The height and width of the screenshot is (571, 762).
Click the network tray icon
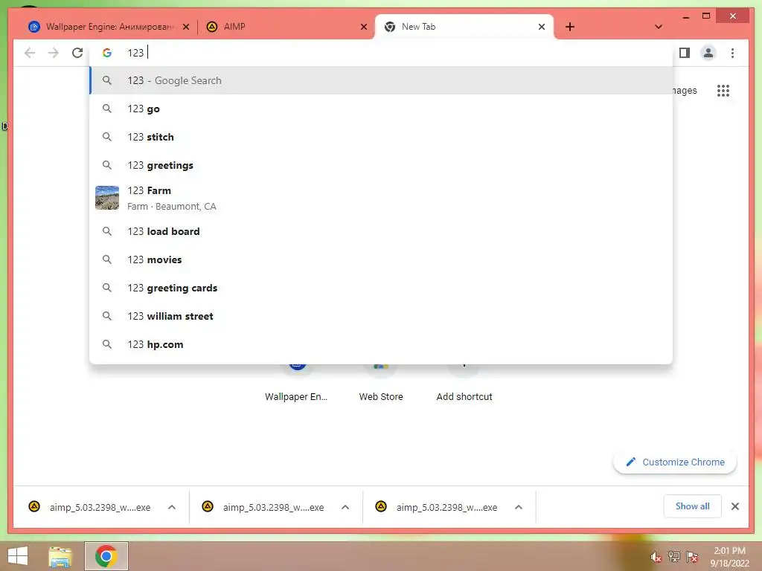coord(674,557)
